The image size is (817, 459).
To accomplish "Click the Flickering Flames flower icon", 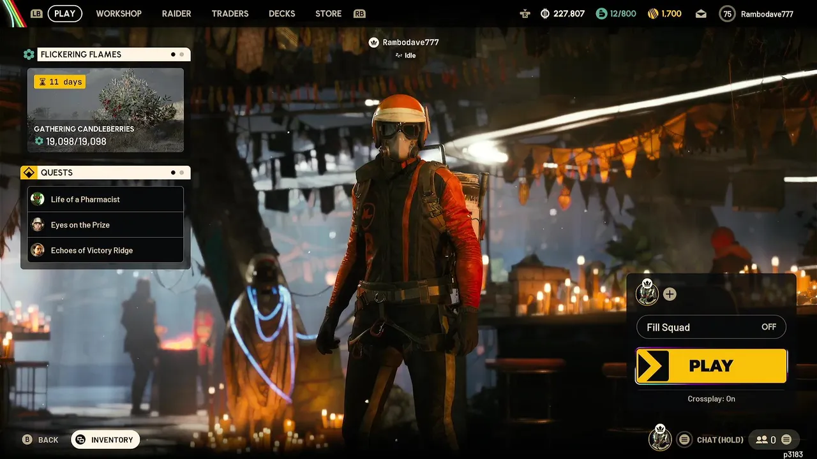I will [29, 54].
